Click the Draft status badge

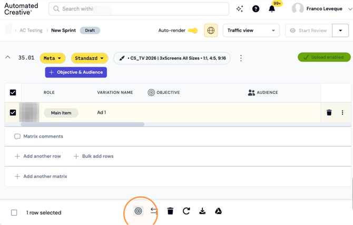(90, 31)
